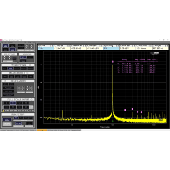Click the yellow warning triangle icon

[3, 111]
